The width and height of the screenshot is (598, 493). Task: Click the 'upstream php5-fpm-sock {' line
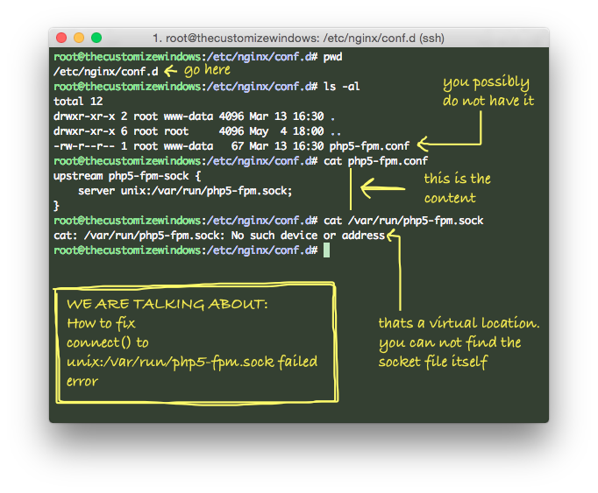(x=126, y=176)
